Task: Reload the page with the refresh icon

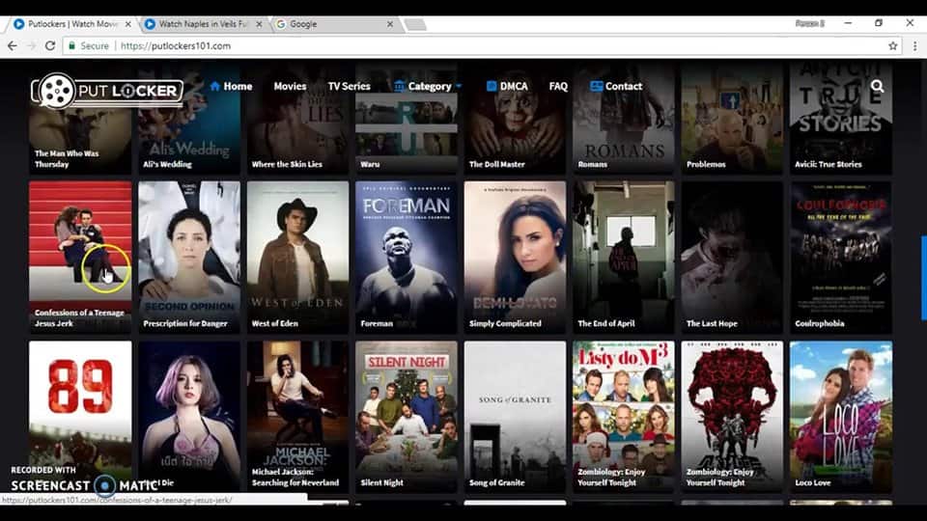Action: (x=50, y=45)
